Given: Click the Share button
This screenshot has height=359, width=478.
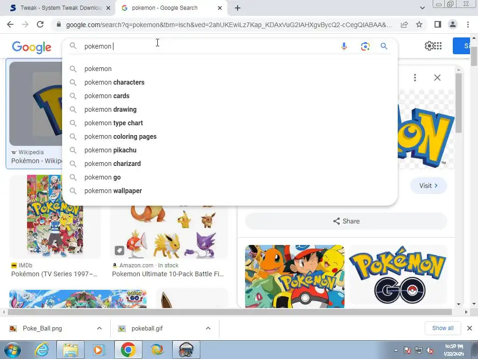Looking at the screenshot, I should point(346,221).
